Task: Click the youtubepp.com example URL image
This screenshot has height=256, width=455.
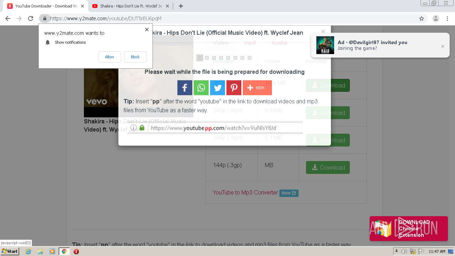Action: (x=215, y=128)
